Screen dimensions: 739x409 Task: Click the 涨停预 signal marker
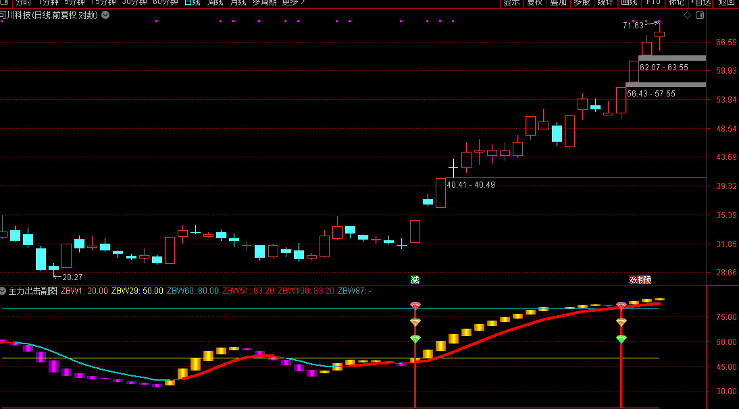pos(640,280)
